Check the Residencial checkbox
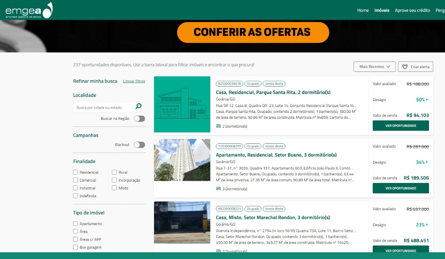Screen dimensions: 445x259 pyautogui.click(x=75, y=172)
